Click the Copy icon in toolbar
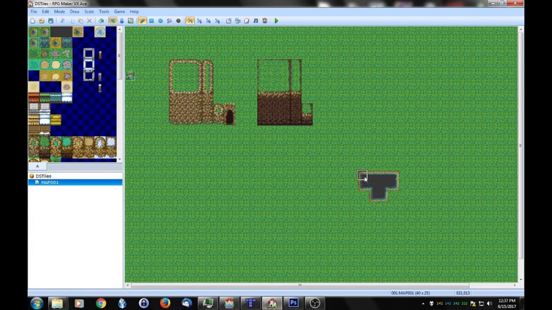 tap(72, 21)
